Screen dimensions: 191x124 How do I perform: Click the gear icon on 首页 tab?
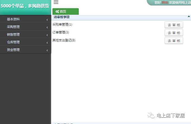(57, 12)
